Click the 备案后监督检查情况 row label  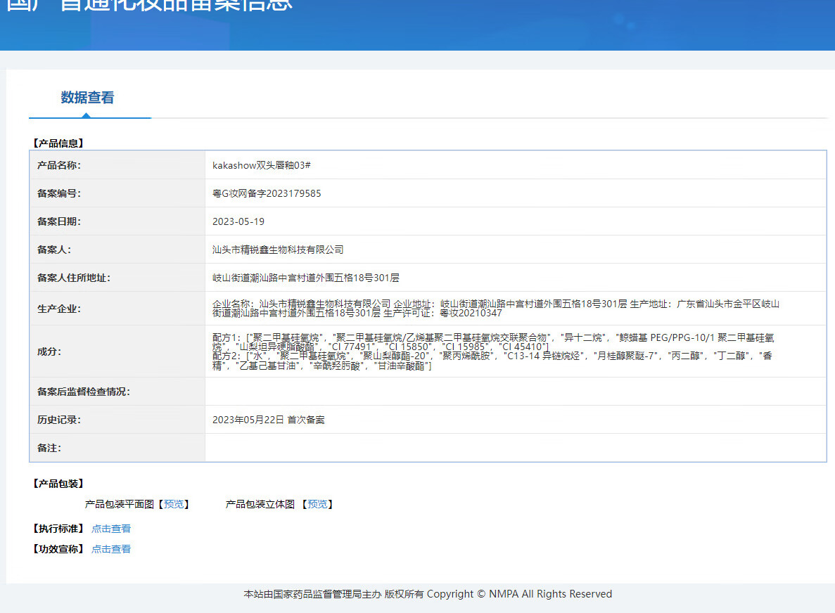click(83, 392)
